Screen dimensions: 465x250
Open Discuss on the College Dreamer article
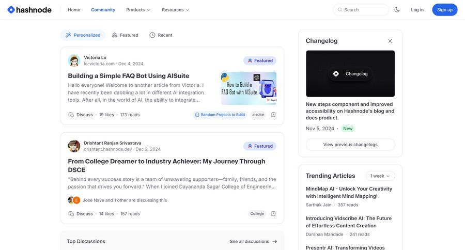81,214
